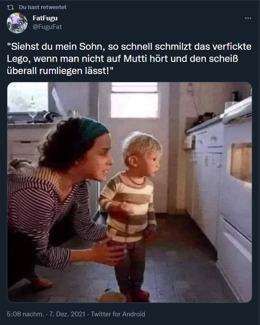Click the 'Du hast retweetet' label
The width and height of the screenshot is (260, 325).
click(42, 7)
